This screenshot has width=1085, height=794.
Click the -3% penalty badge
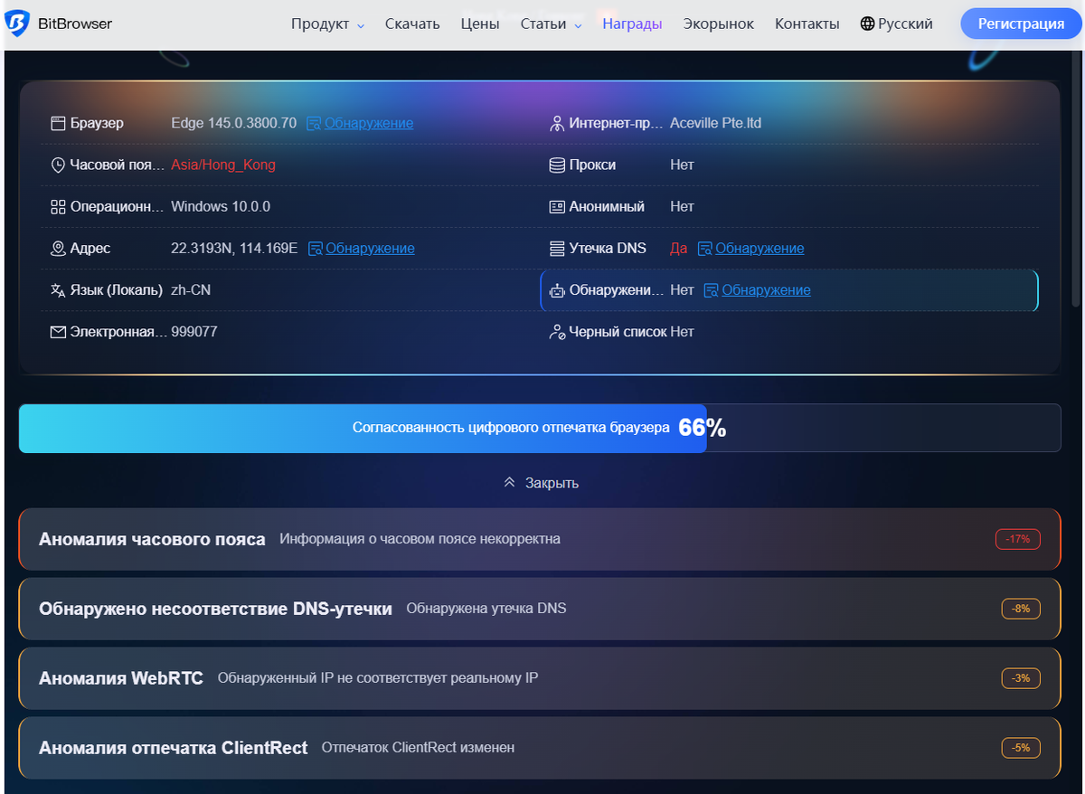point(1021,677)
